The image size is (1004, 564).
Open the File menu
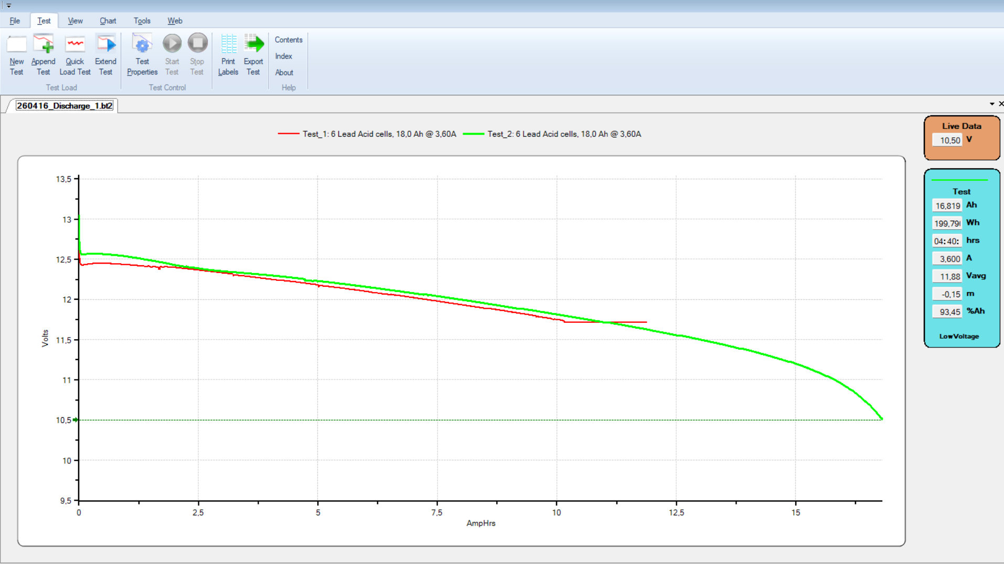click(15, 21)
